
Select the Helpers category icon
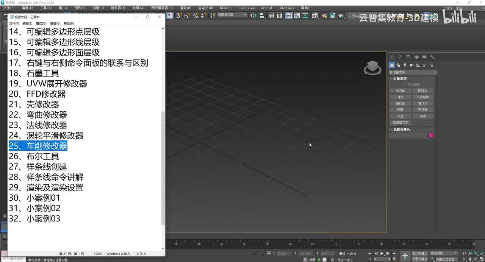click(418, 65)
